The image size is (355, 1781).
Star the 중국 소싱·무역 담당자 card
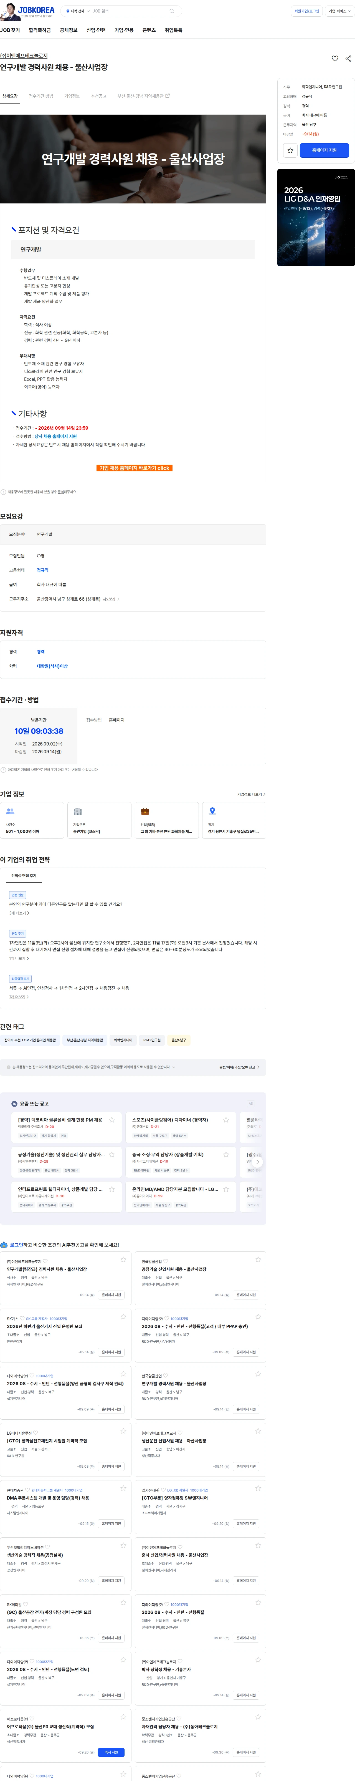click(226, 1154)
